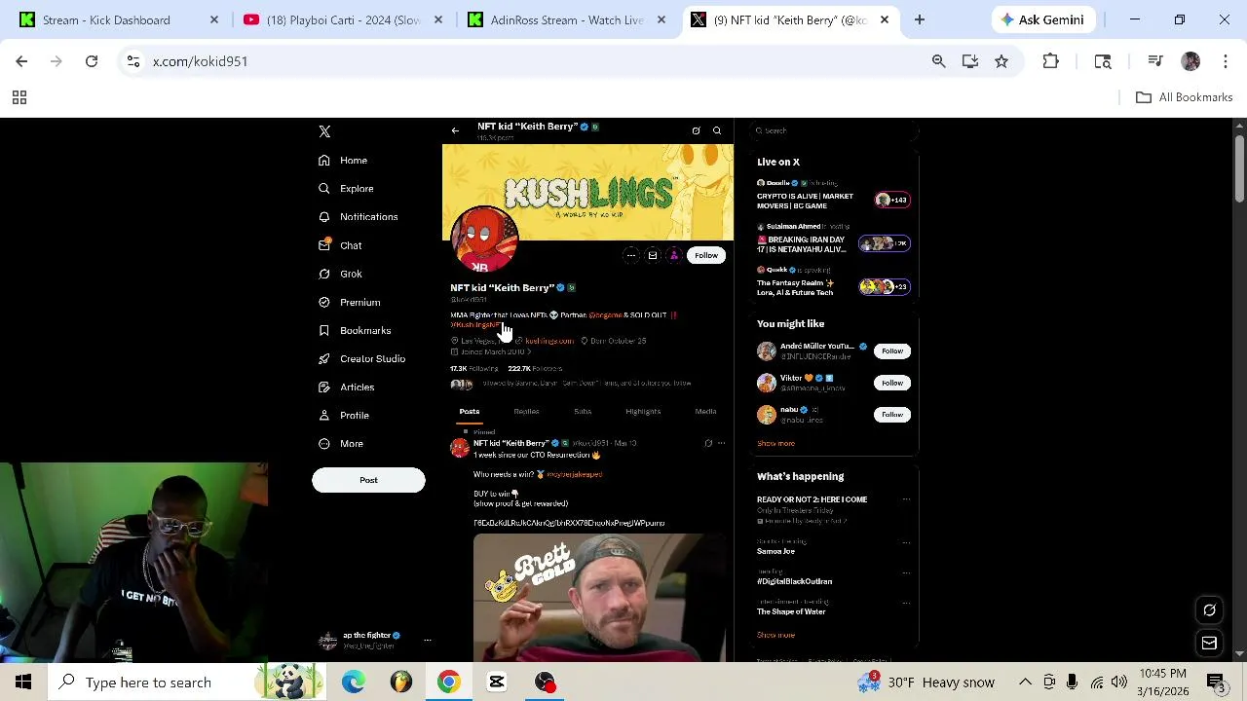Screen dimensions: 1247x701
Task: Follow NFT kid Keith Berry
Action: (x=706, y=255)
